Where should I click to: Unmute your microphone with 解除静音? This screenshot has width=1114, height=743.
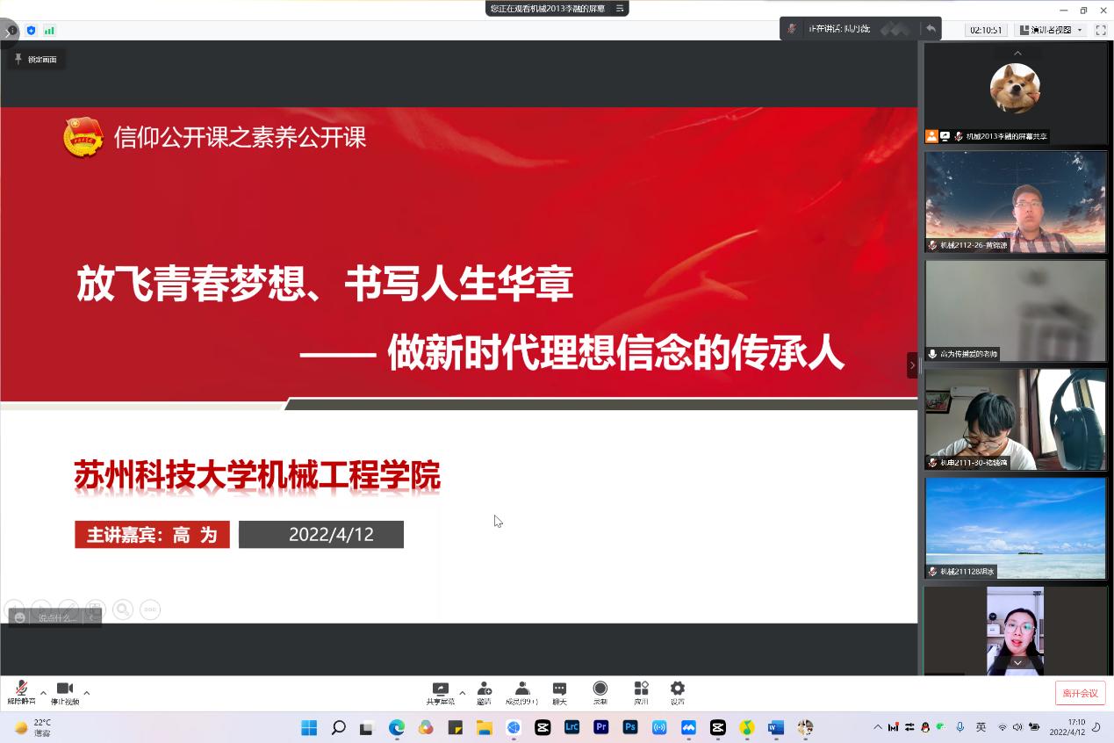tap(19, 692)
